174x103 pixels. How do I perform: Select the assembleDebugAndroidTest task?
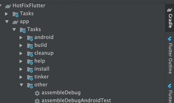(x=76, y=100)
